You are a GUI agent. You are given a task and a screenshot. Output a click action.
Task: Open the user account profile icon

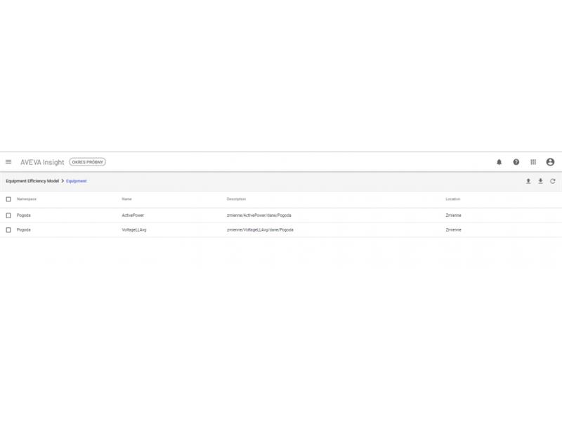pos(550,162)
